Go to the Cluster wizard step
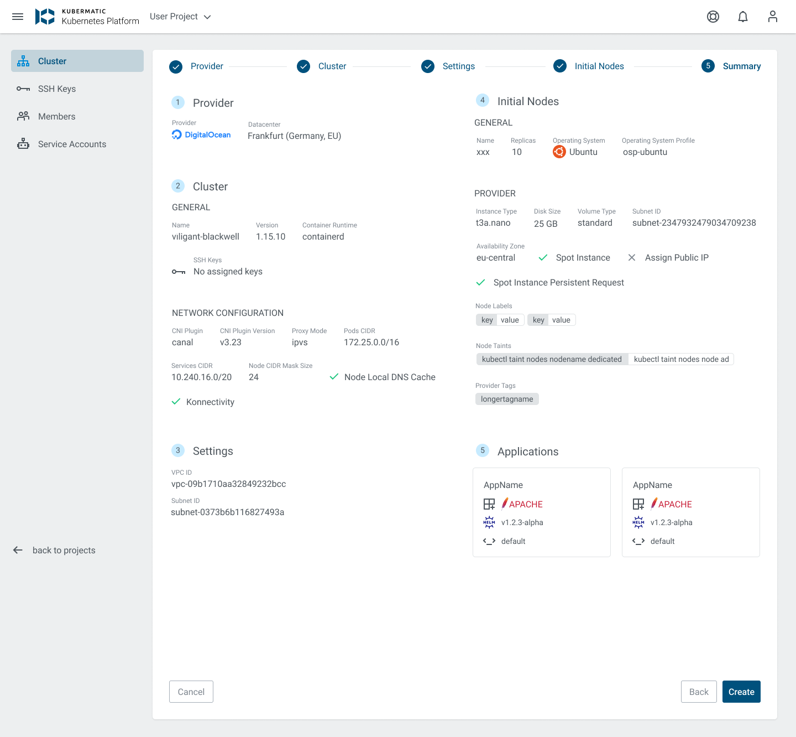Viewport: 796px width, 737px height. (322, 66)
